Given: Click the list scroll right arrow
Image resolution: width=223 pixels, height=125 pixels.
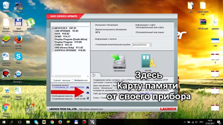Looking at the screenshot, I should click(x=88, y=76).
